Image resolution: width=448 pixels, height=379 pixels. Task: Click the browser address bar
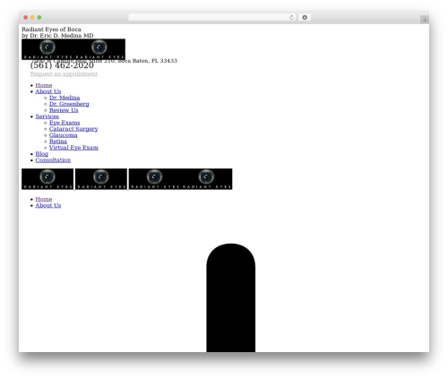click(212, 17)
